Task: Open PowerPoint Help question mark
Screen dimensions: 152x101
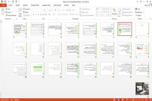Action: [x=137, y=2]
